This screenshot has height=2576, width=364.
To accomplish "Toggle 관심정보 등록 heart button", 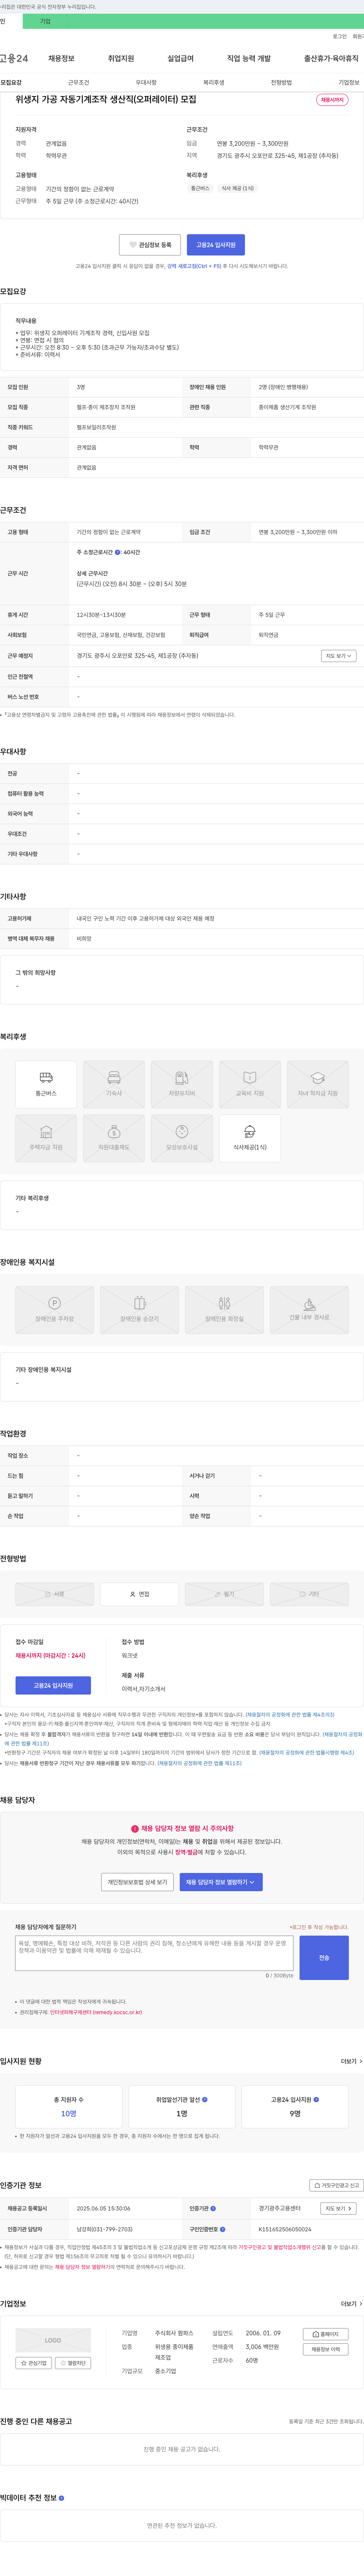I will point(150,245).
